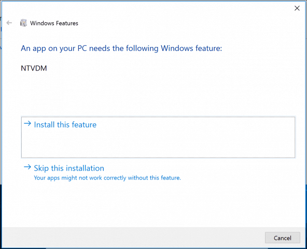Click the arrow icon beside Skip this installation
307x249 pixels.
click(27, 167)
